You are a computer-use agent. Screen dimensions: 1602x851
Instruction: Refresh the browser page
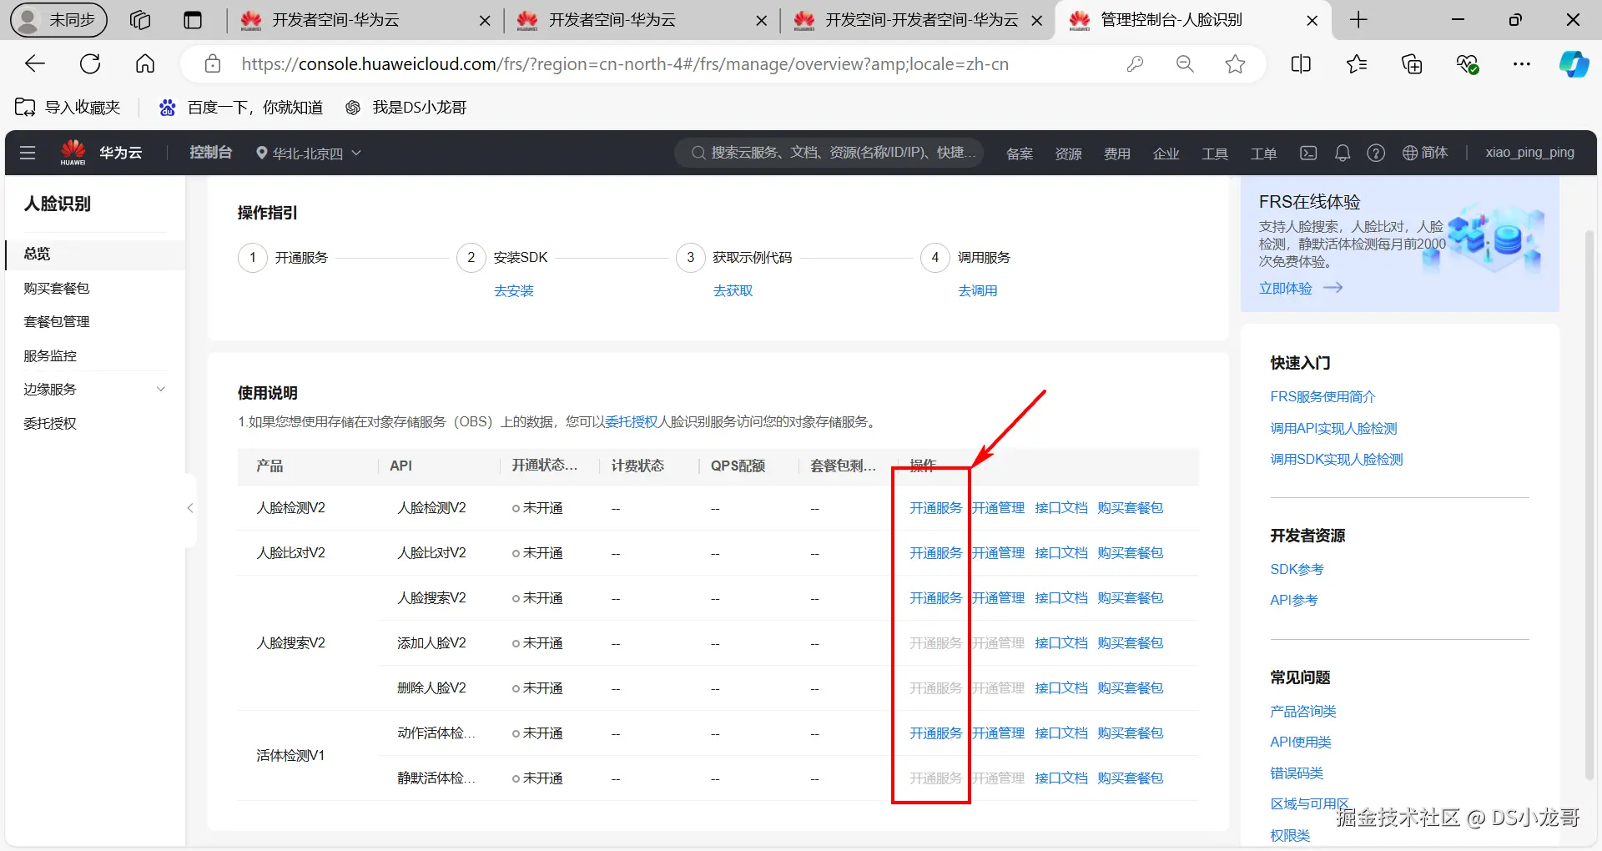coord(90,63)
